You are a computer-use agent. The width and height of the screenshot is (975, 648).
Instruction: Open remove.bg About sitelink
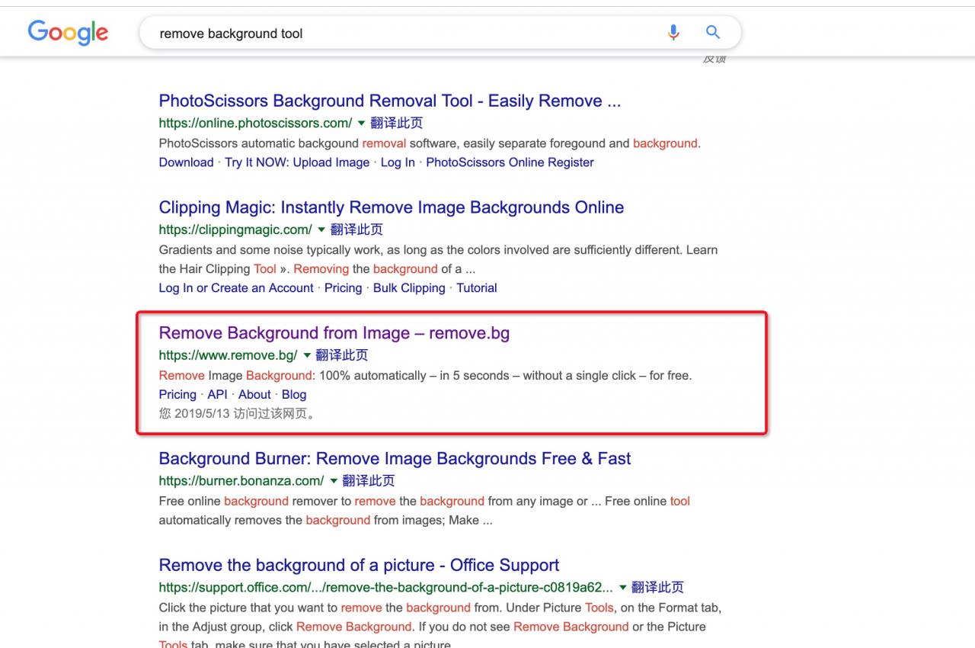tap(254, 395)
